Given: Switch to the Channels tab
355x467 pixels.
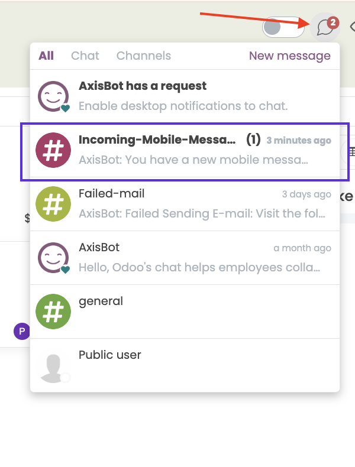Looking at the screenshot, I should 144,56.
